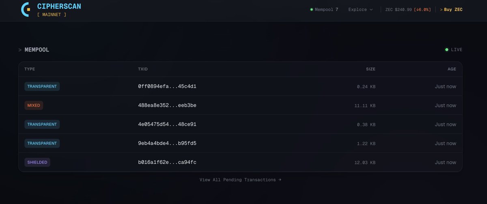This screenshot has width=487, height=204.
Task: Click TRANSPARENT badge in the 4e05475d54 row
Action: pyautogui.click(x=42, y=124)
